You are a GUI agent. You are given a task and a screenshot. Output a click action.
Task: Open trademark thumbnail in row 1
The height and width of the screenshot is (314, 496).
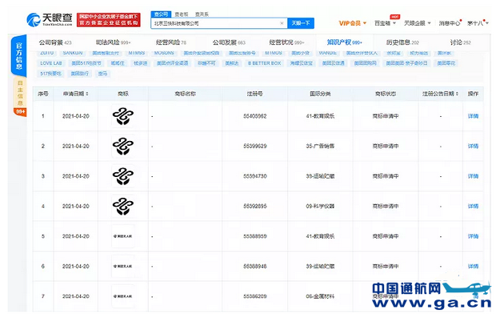click(x=123, y=116)
